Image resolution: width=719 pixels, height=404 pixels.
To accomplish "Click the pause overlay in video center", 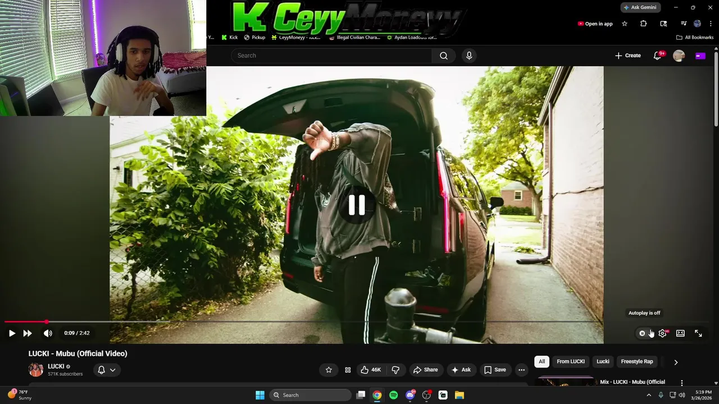I will tap(357, 205).
